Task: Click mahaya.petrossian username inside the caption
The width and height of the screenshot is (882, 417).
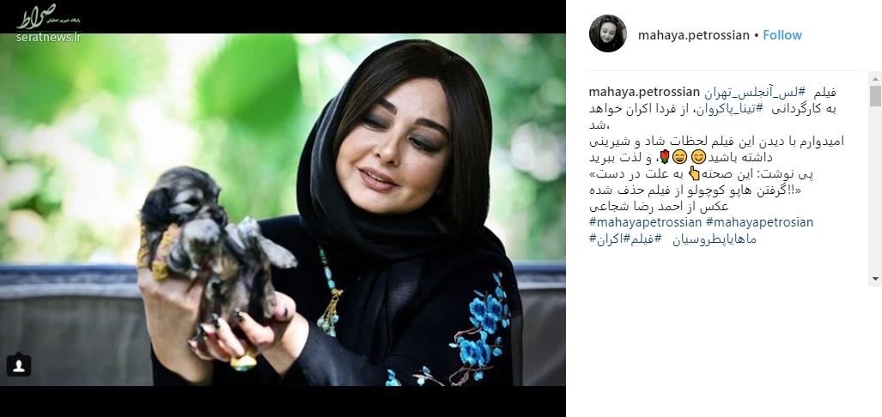Action: click(x=644, y=92)
